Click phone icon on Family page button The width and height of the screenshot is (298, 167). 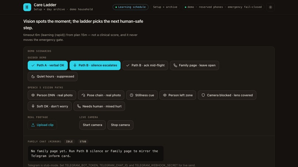(175, 65)
